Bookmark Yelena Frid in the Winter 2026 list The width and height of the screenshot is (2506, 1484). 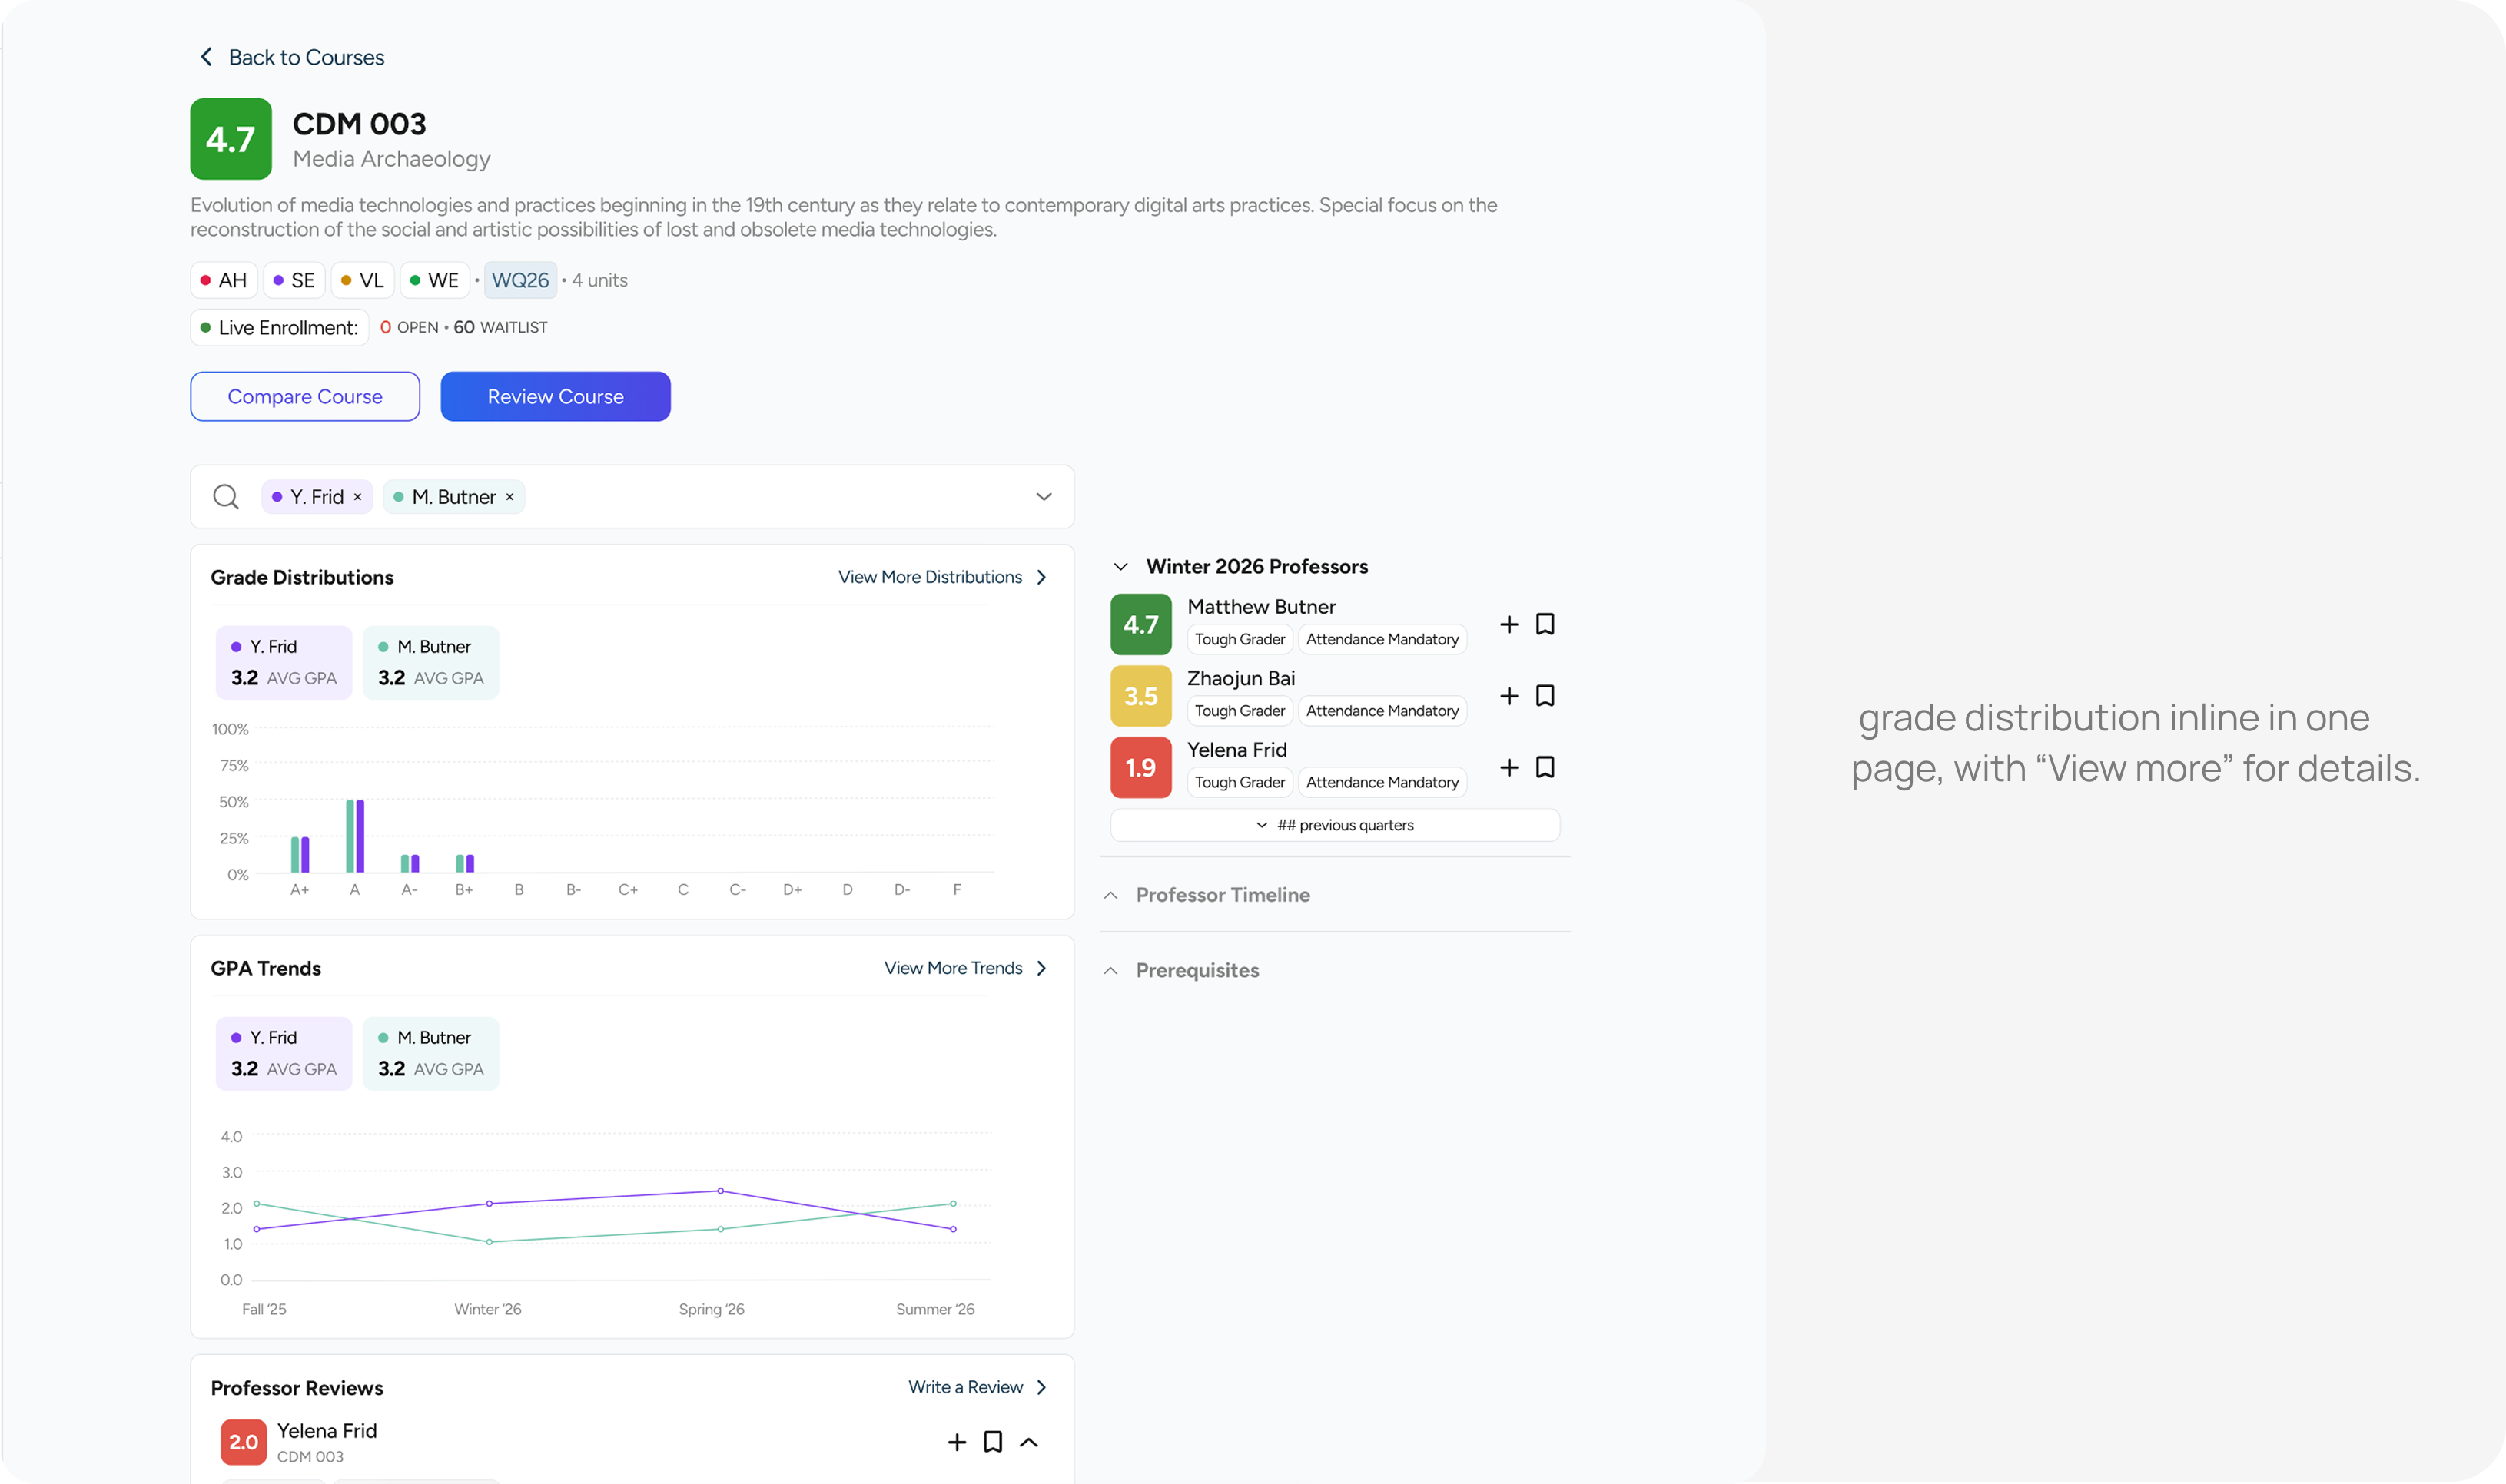point(1545,768)
